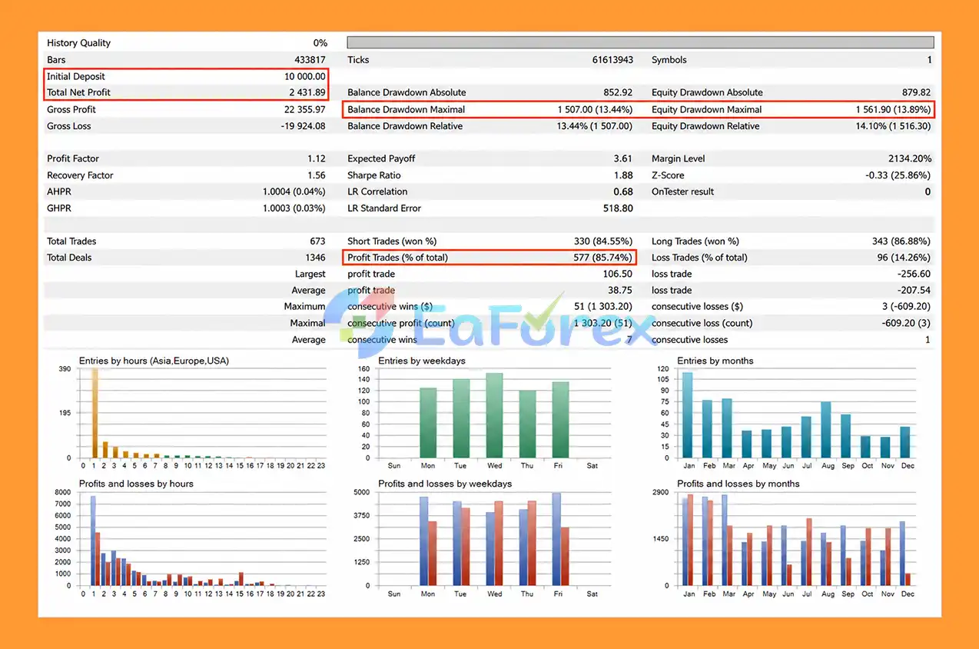Click the Total Net Profit value 2 431.89

pos(307,92)
